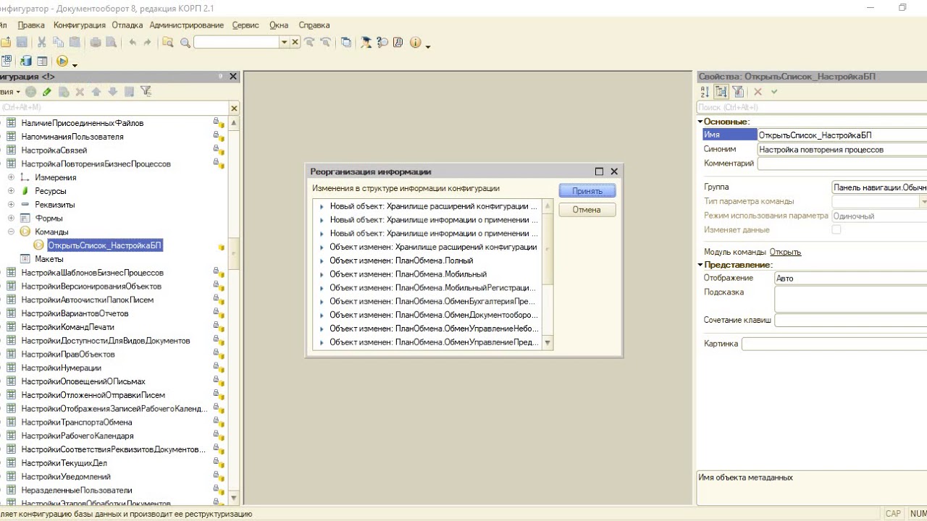The height and width of the screenshot is (521, 927).
Task: Expand the Ресурсы tree node
Action: tap(12, 191)
